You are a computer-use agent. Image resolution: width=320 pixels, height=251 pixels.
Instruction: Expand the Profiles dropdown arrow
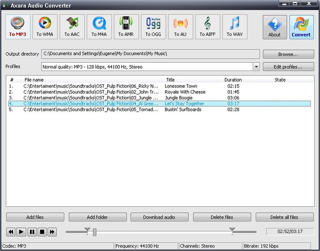click(x=257, y=67)
